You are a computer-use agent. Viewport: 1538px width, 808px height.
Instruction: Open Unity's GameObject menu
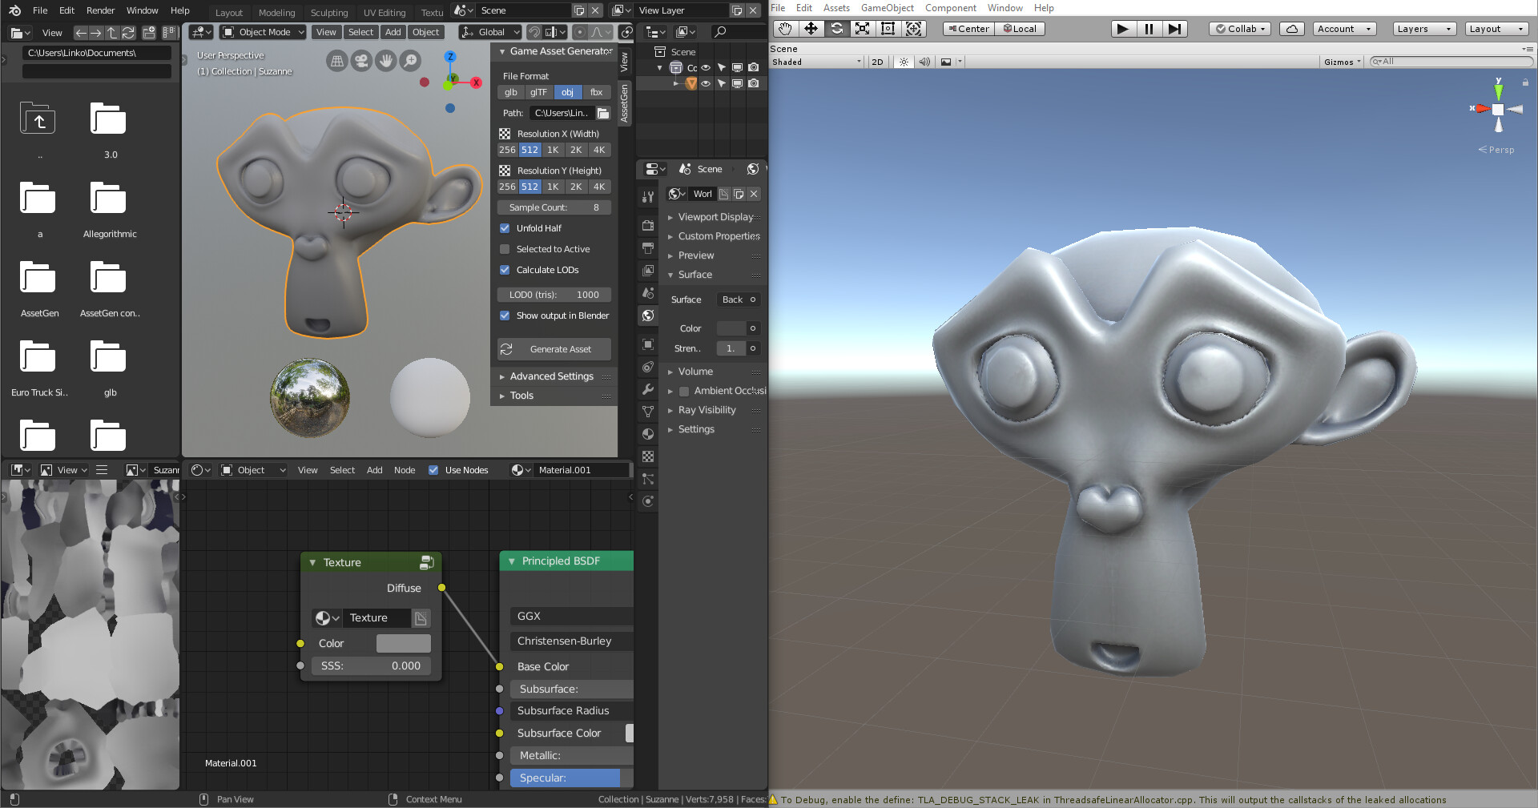(x=888, y=7)
